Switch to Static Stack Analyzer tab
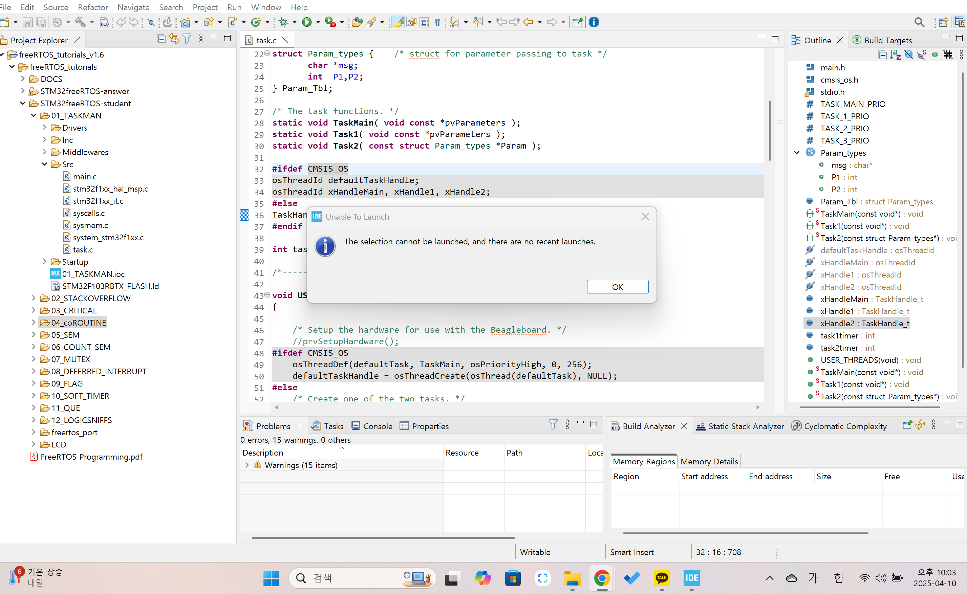967x594 pixels. click(740, 426)
